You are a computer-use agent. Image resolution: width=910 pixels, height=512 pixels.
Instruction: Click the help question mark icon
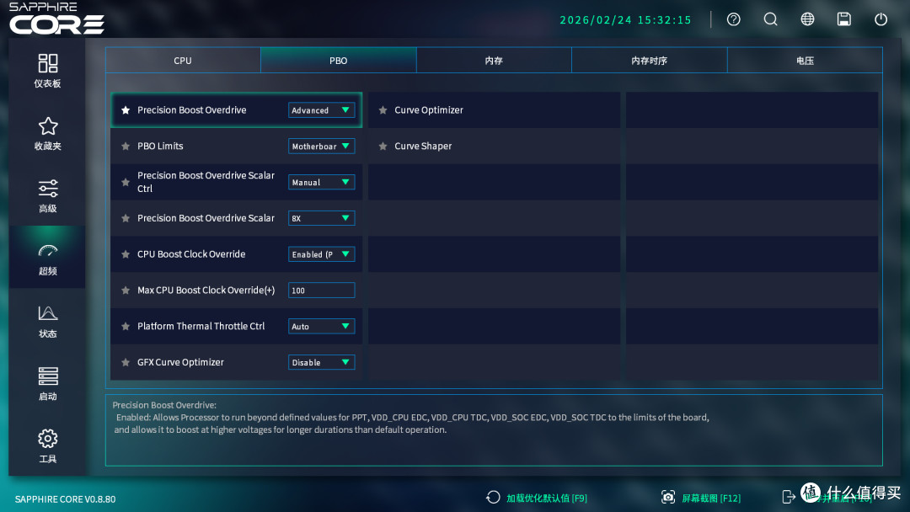click(734, 19)
